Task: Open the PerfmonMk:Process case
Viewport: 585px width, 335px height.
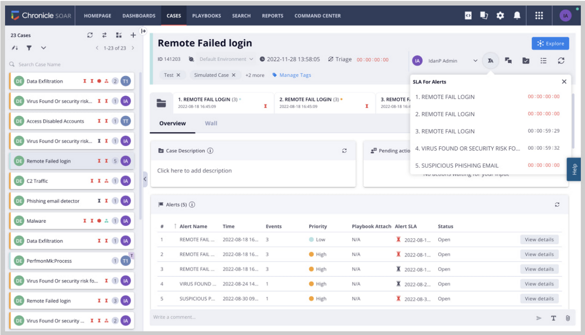Action: (x=72, y=261)
